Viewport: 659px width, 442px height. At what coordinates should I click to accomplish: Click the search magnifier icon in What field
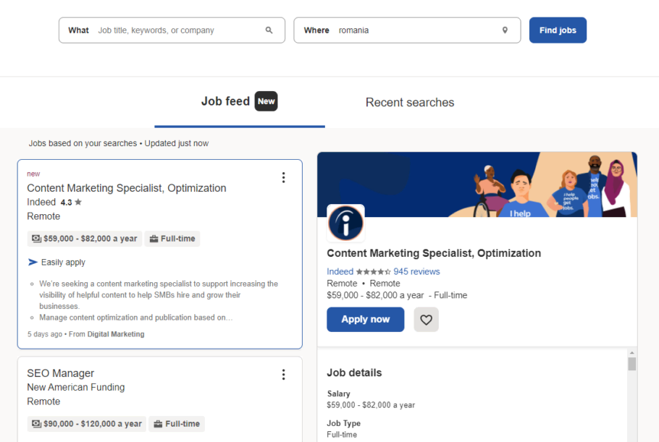pyautogui.click(x=269, y=30)
